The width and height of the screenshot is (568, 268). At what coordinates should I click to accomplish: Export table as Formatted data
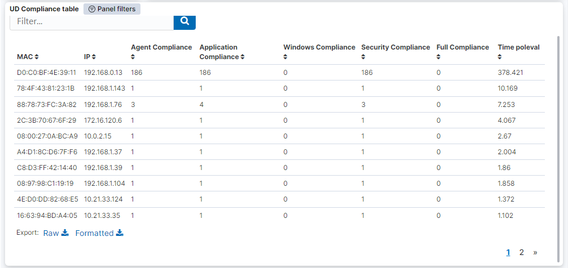[99, 233]
